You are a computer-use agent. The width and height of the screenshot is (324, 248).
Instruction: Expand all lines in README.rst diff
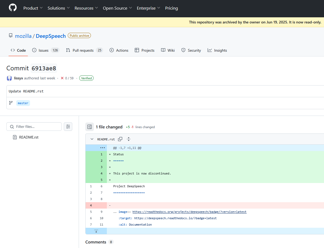tap(129, 139)
